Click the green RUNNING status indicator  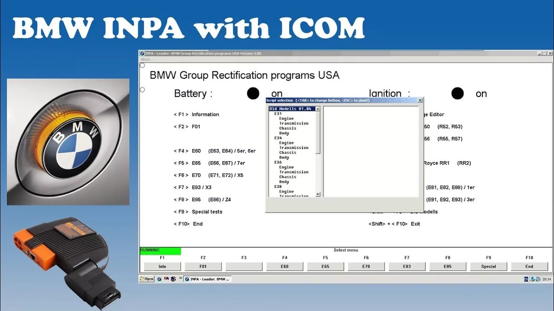[x=160, y=251]
